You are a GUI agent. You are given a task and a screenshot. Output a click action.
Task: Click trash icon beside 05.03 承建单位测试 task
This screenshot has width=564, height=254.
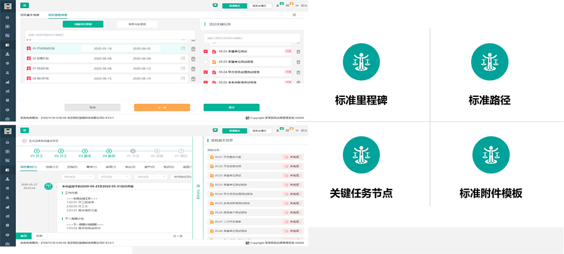(x=298, y=51)
